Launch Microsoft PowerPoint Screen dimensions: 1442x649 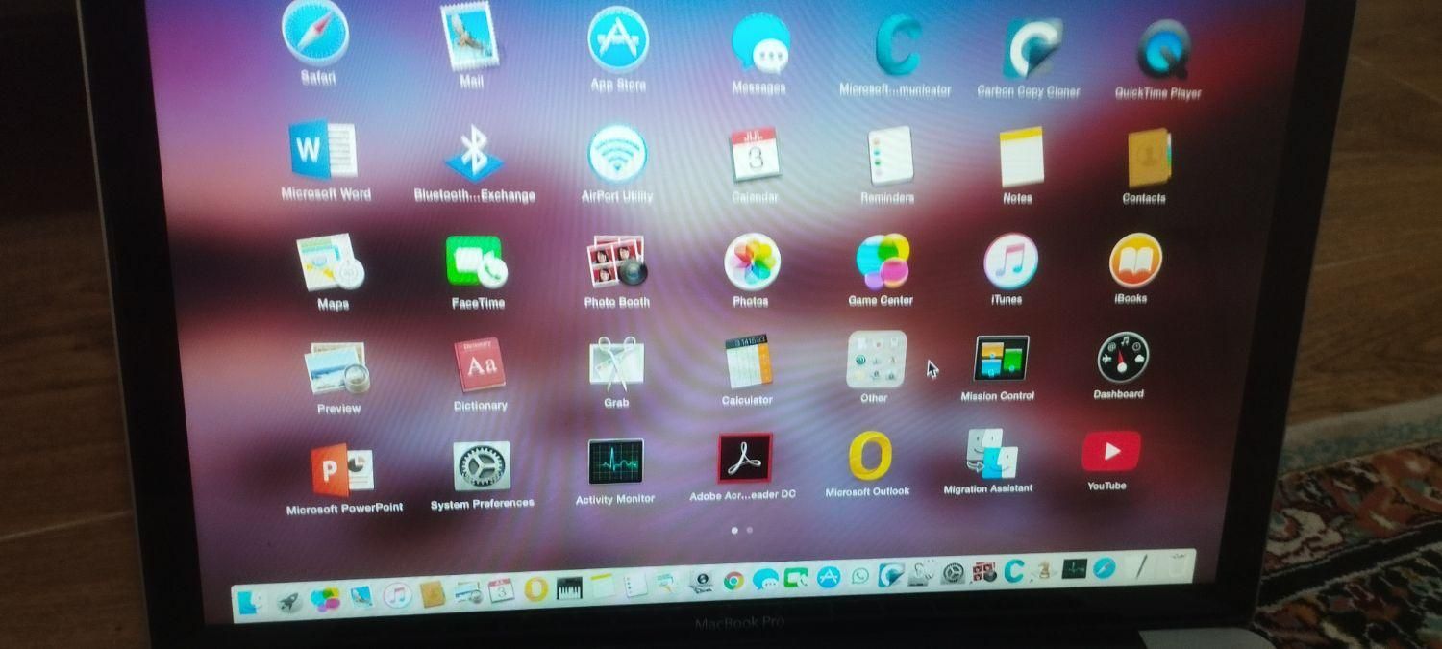point(342,471)
